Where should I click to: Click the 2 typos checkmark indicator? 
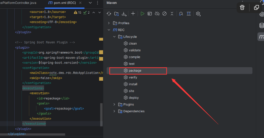point(87,12)
